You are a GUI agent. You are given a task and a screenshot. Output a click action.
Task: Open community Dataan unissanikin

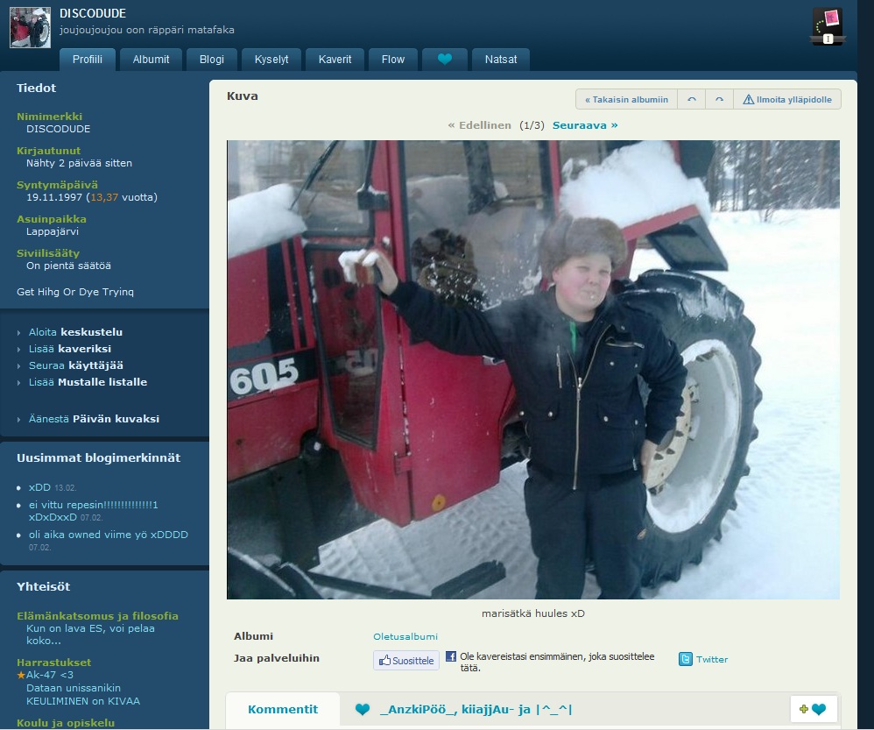(x=73, y=688)
